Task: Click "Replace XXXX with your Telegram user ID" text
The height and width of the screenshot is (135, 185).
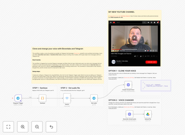Action: point(43,90)
